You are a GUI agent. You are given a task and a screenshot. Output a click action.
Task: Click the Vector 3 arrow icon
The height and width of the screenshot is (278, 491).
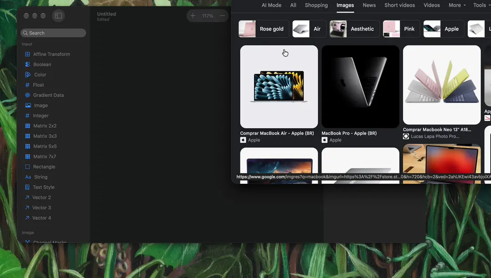click(27, 207)
